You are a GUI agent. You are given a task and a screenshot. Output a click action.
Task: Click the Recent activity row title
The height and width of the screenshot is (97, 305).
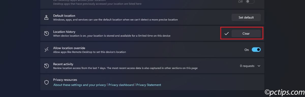[63, 64]
